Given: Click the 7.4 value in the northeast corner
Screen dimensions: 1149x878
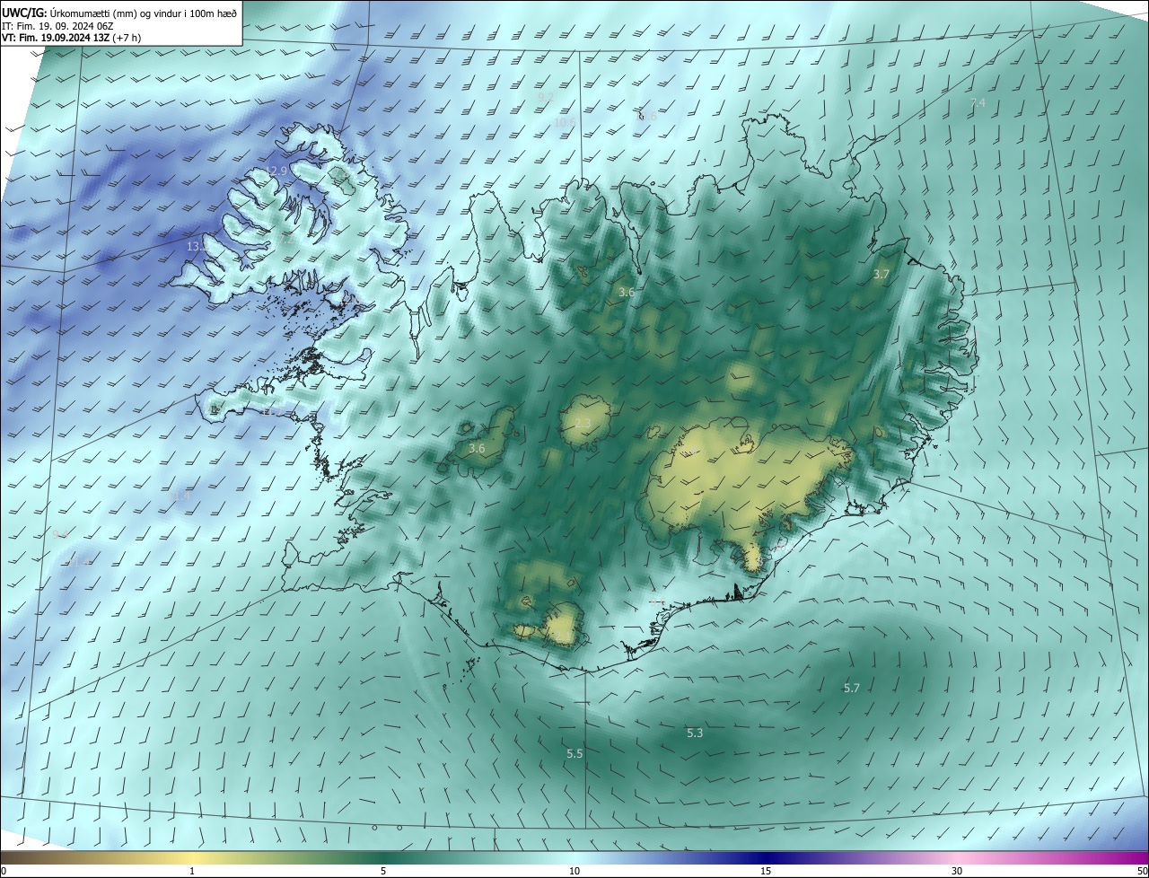Looking at the screenshot, I should [978, 103].
